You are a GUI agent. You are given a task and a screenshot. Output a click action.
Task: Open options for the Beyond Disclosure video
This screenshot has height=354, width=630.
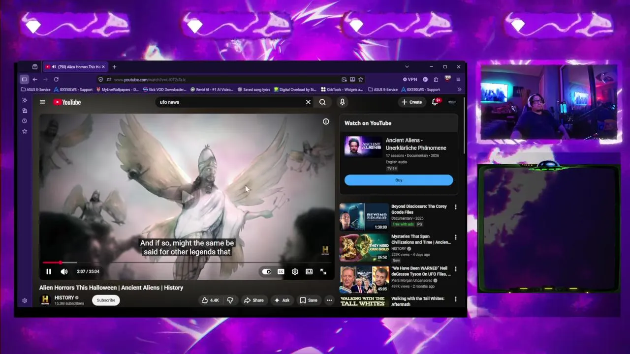pos(455,207)
